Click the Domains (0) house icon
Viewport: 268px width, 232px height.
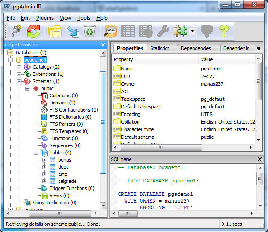click(x=44, y=103)
